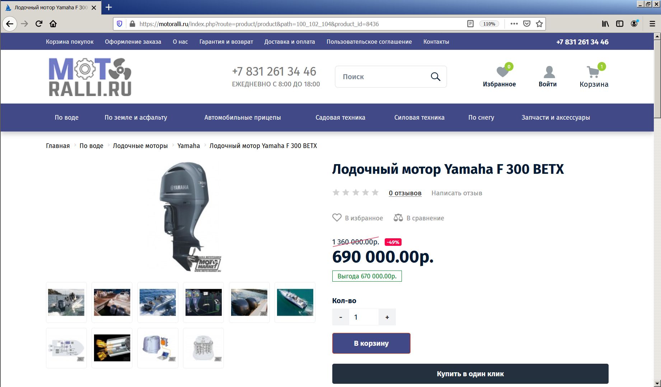Go to Yamaha breadcrumb
Viewport: 661px width, 387px height.
tap(189, 146)
